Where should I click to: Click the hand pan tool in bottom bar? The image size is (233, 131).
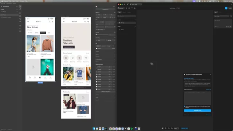pyautogui.click(x=166, y=128)
